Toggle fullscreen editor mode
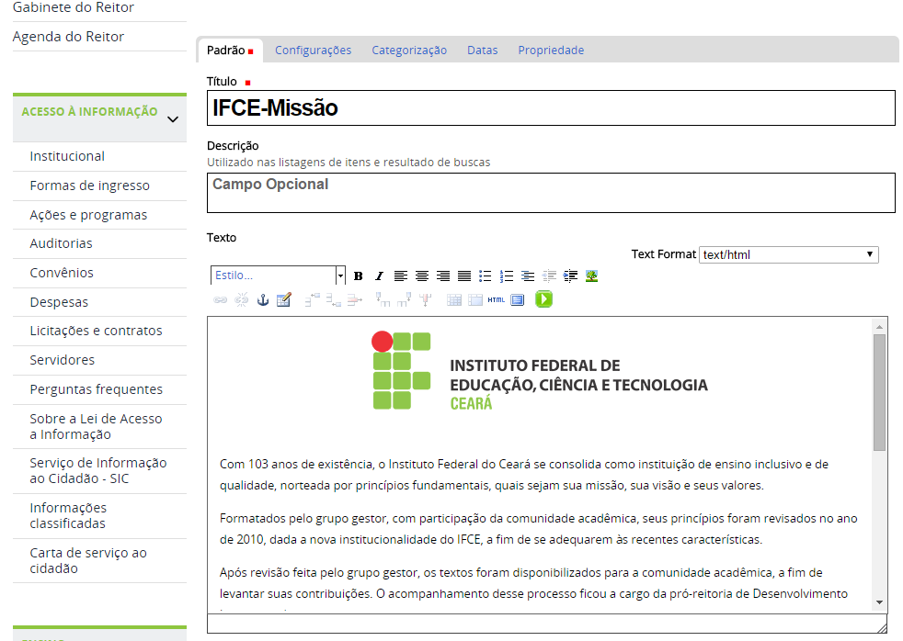903x641 pixels. click(517, 299)
